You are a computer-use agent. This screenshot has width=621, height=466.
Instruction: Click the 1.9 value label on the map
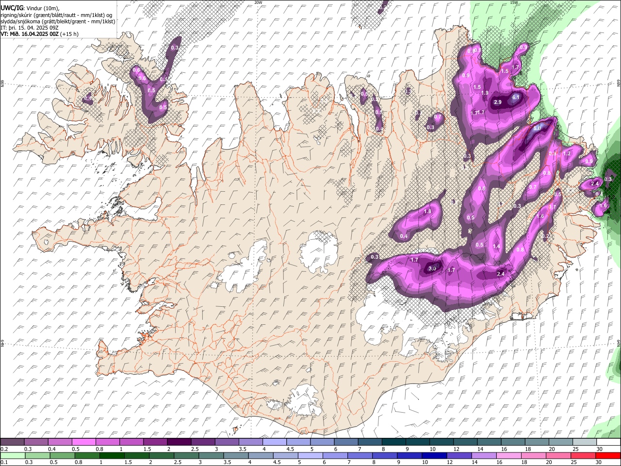484,93
